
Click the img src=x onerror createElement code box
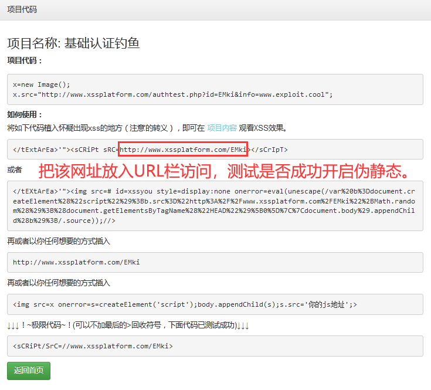pos(215,304)
